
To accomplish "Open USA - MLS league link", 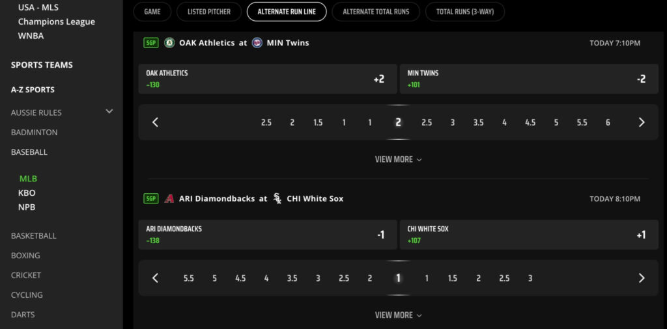I will click(x=38, y=8).
